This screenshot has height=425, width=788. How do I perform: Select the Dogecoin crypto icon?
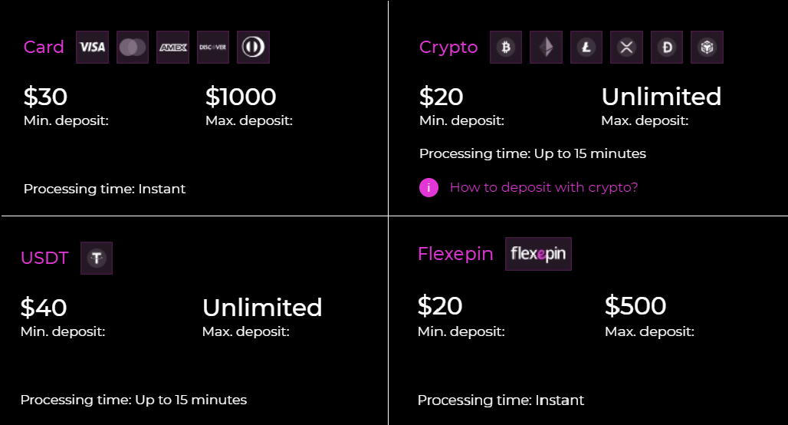pyautogui.click(x=667, y=48)
